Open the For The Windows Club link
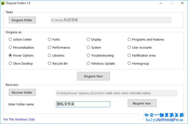 click(19, 119)
